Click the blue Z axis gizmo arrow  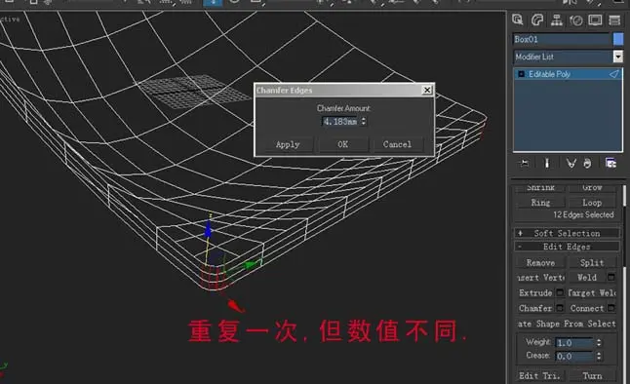(208, 229)
